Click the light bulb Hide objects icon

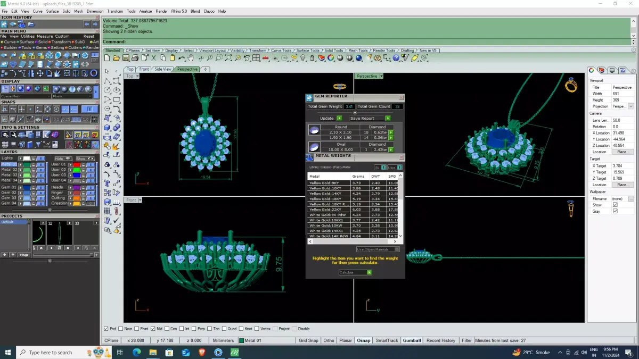tap(302, 58)
